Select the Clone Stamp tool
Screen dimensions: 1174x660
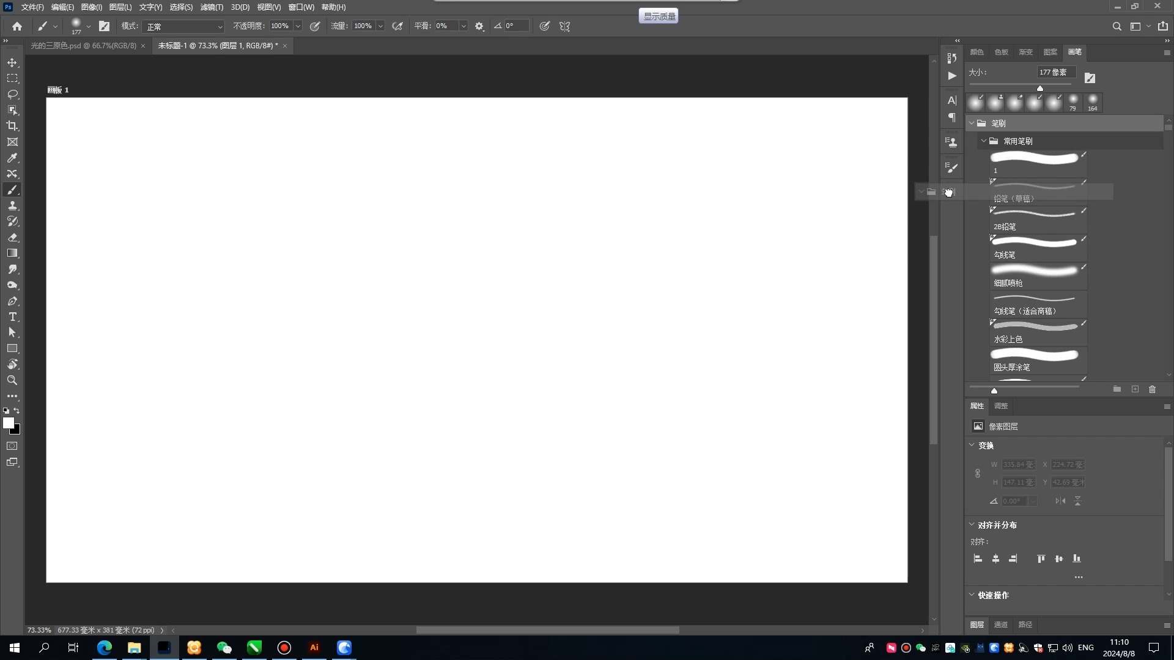point(12,205)
